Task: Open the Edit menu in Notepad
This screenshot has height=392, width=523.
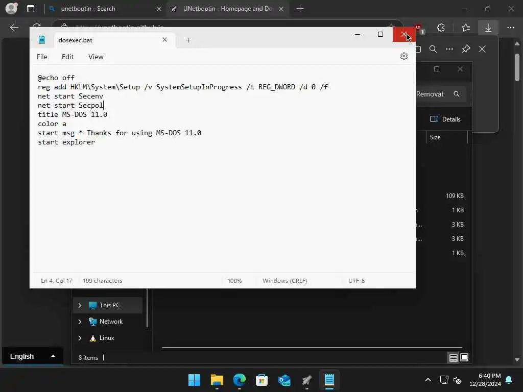Action: (x=68, y=57)
